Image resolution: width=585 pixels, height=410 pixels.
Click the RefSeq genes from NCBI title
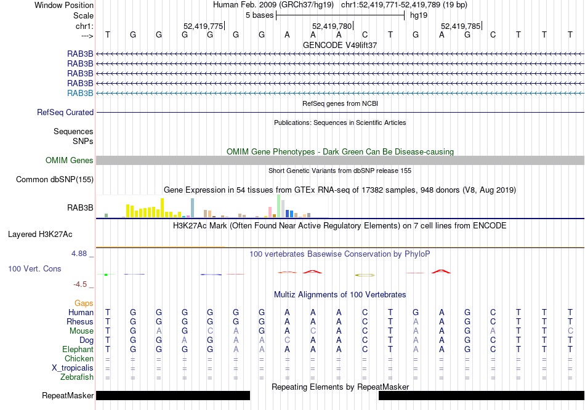tap(340, 103)
